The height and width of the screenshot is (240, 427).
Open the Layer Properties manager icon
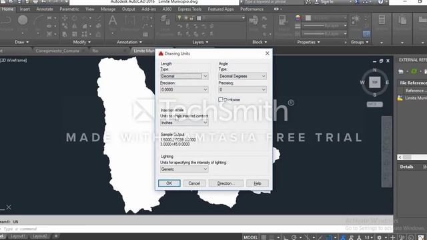(x=164, y=21)
